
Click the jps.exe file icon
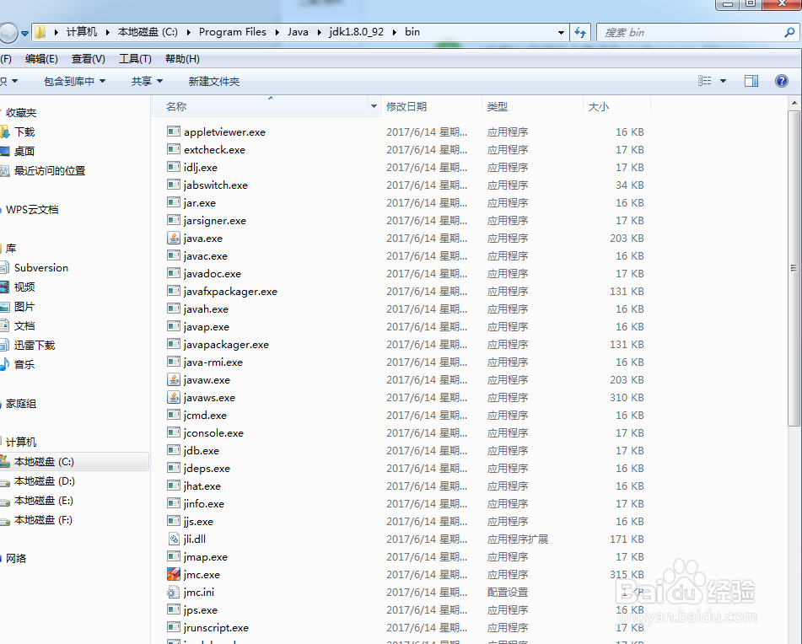(x=174, y=609)
